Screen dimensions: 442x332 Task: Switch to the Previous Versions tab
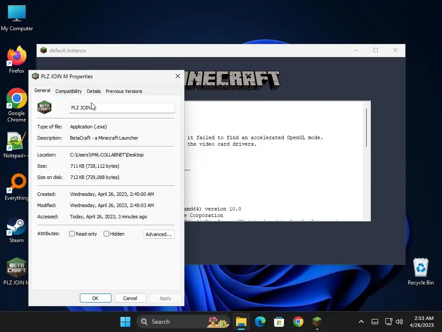click(124, 91)
